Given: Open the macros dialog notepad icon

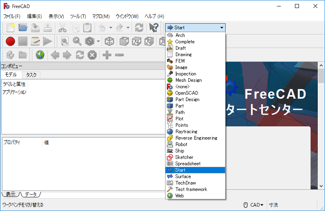Looking at the screenshot, I should (35, 41).
